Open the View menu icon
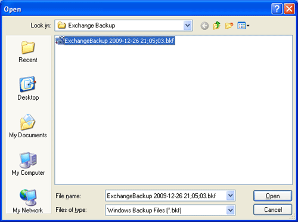 243,26
